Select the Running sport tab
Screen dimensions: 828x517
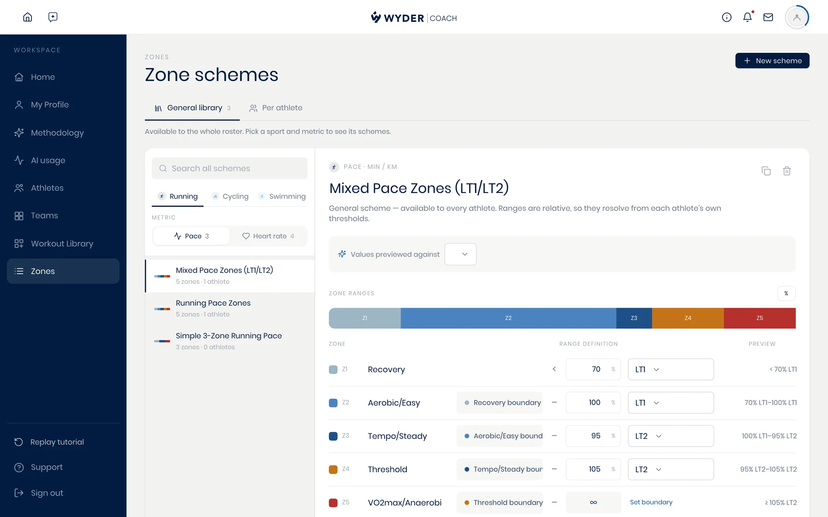click(x=178, y=196)
